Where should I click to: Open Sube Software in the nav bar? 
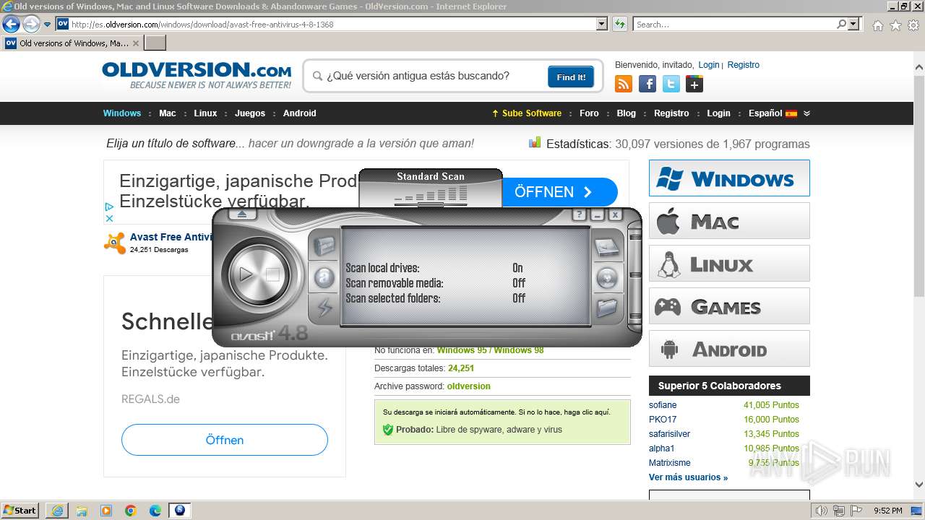[x=527, y=113]
